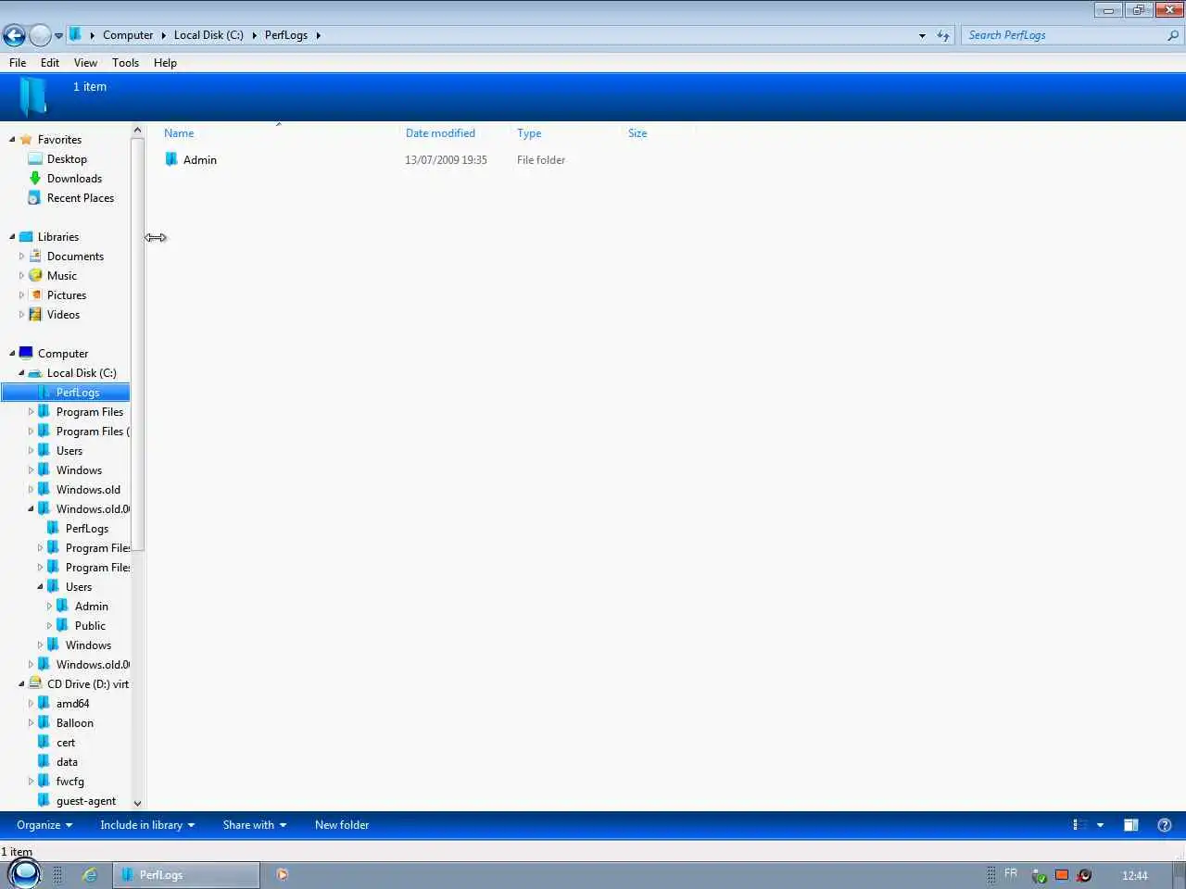Screen dimensions: 1186x889
Task: Click the Videos library icon
Action: pos(35,314)
